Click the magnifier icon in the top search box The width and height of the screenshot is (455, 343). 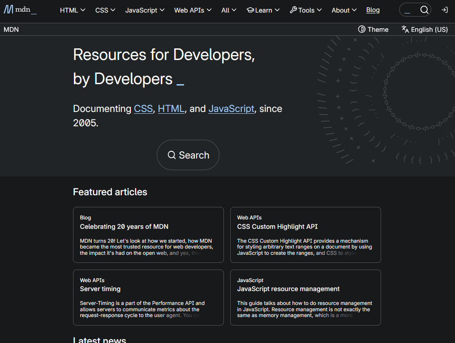424,10
